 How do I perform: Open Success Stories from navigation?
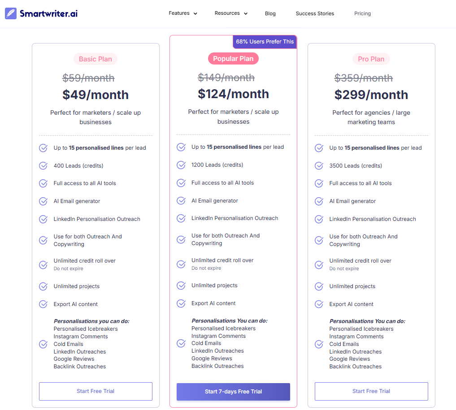[x=315, y=13]
